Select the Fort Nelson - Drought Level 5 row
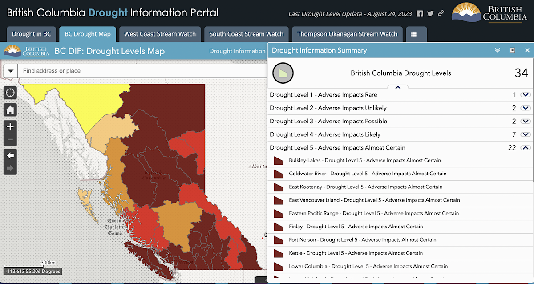Image resolution: width=534 pixels, height=284 pixels. pyautogui.click(x=400, y=240)
